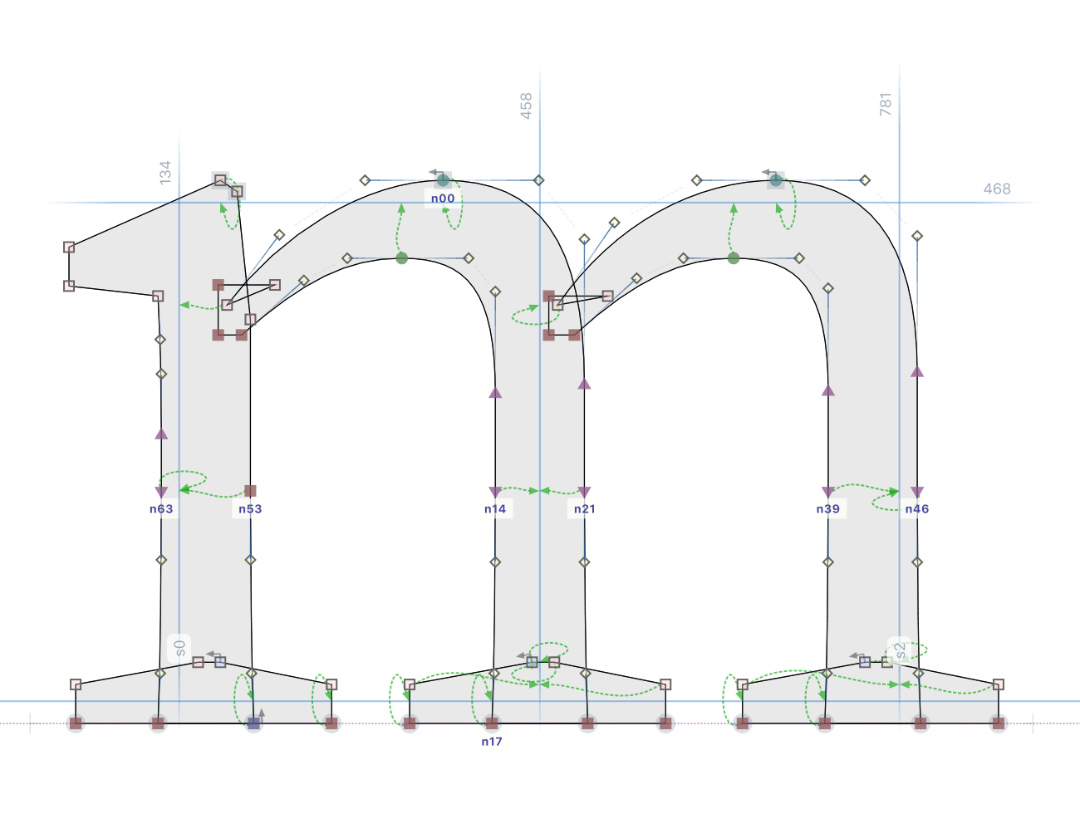1080x814 pixels.
Task: Select the upward purple triangle on the leftmost stem edge
Action: pyautogui.click(x=161, y=434)
